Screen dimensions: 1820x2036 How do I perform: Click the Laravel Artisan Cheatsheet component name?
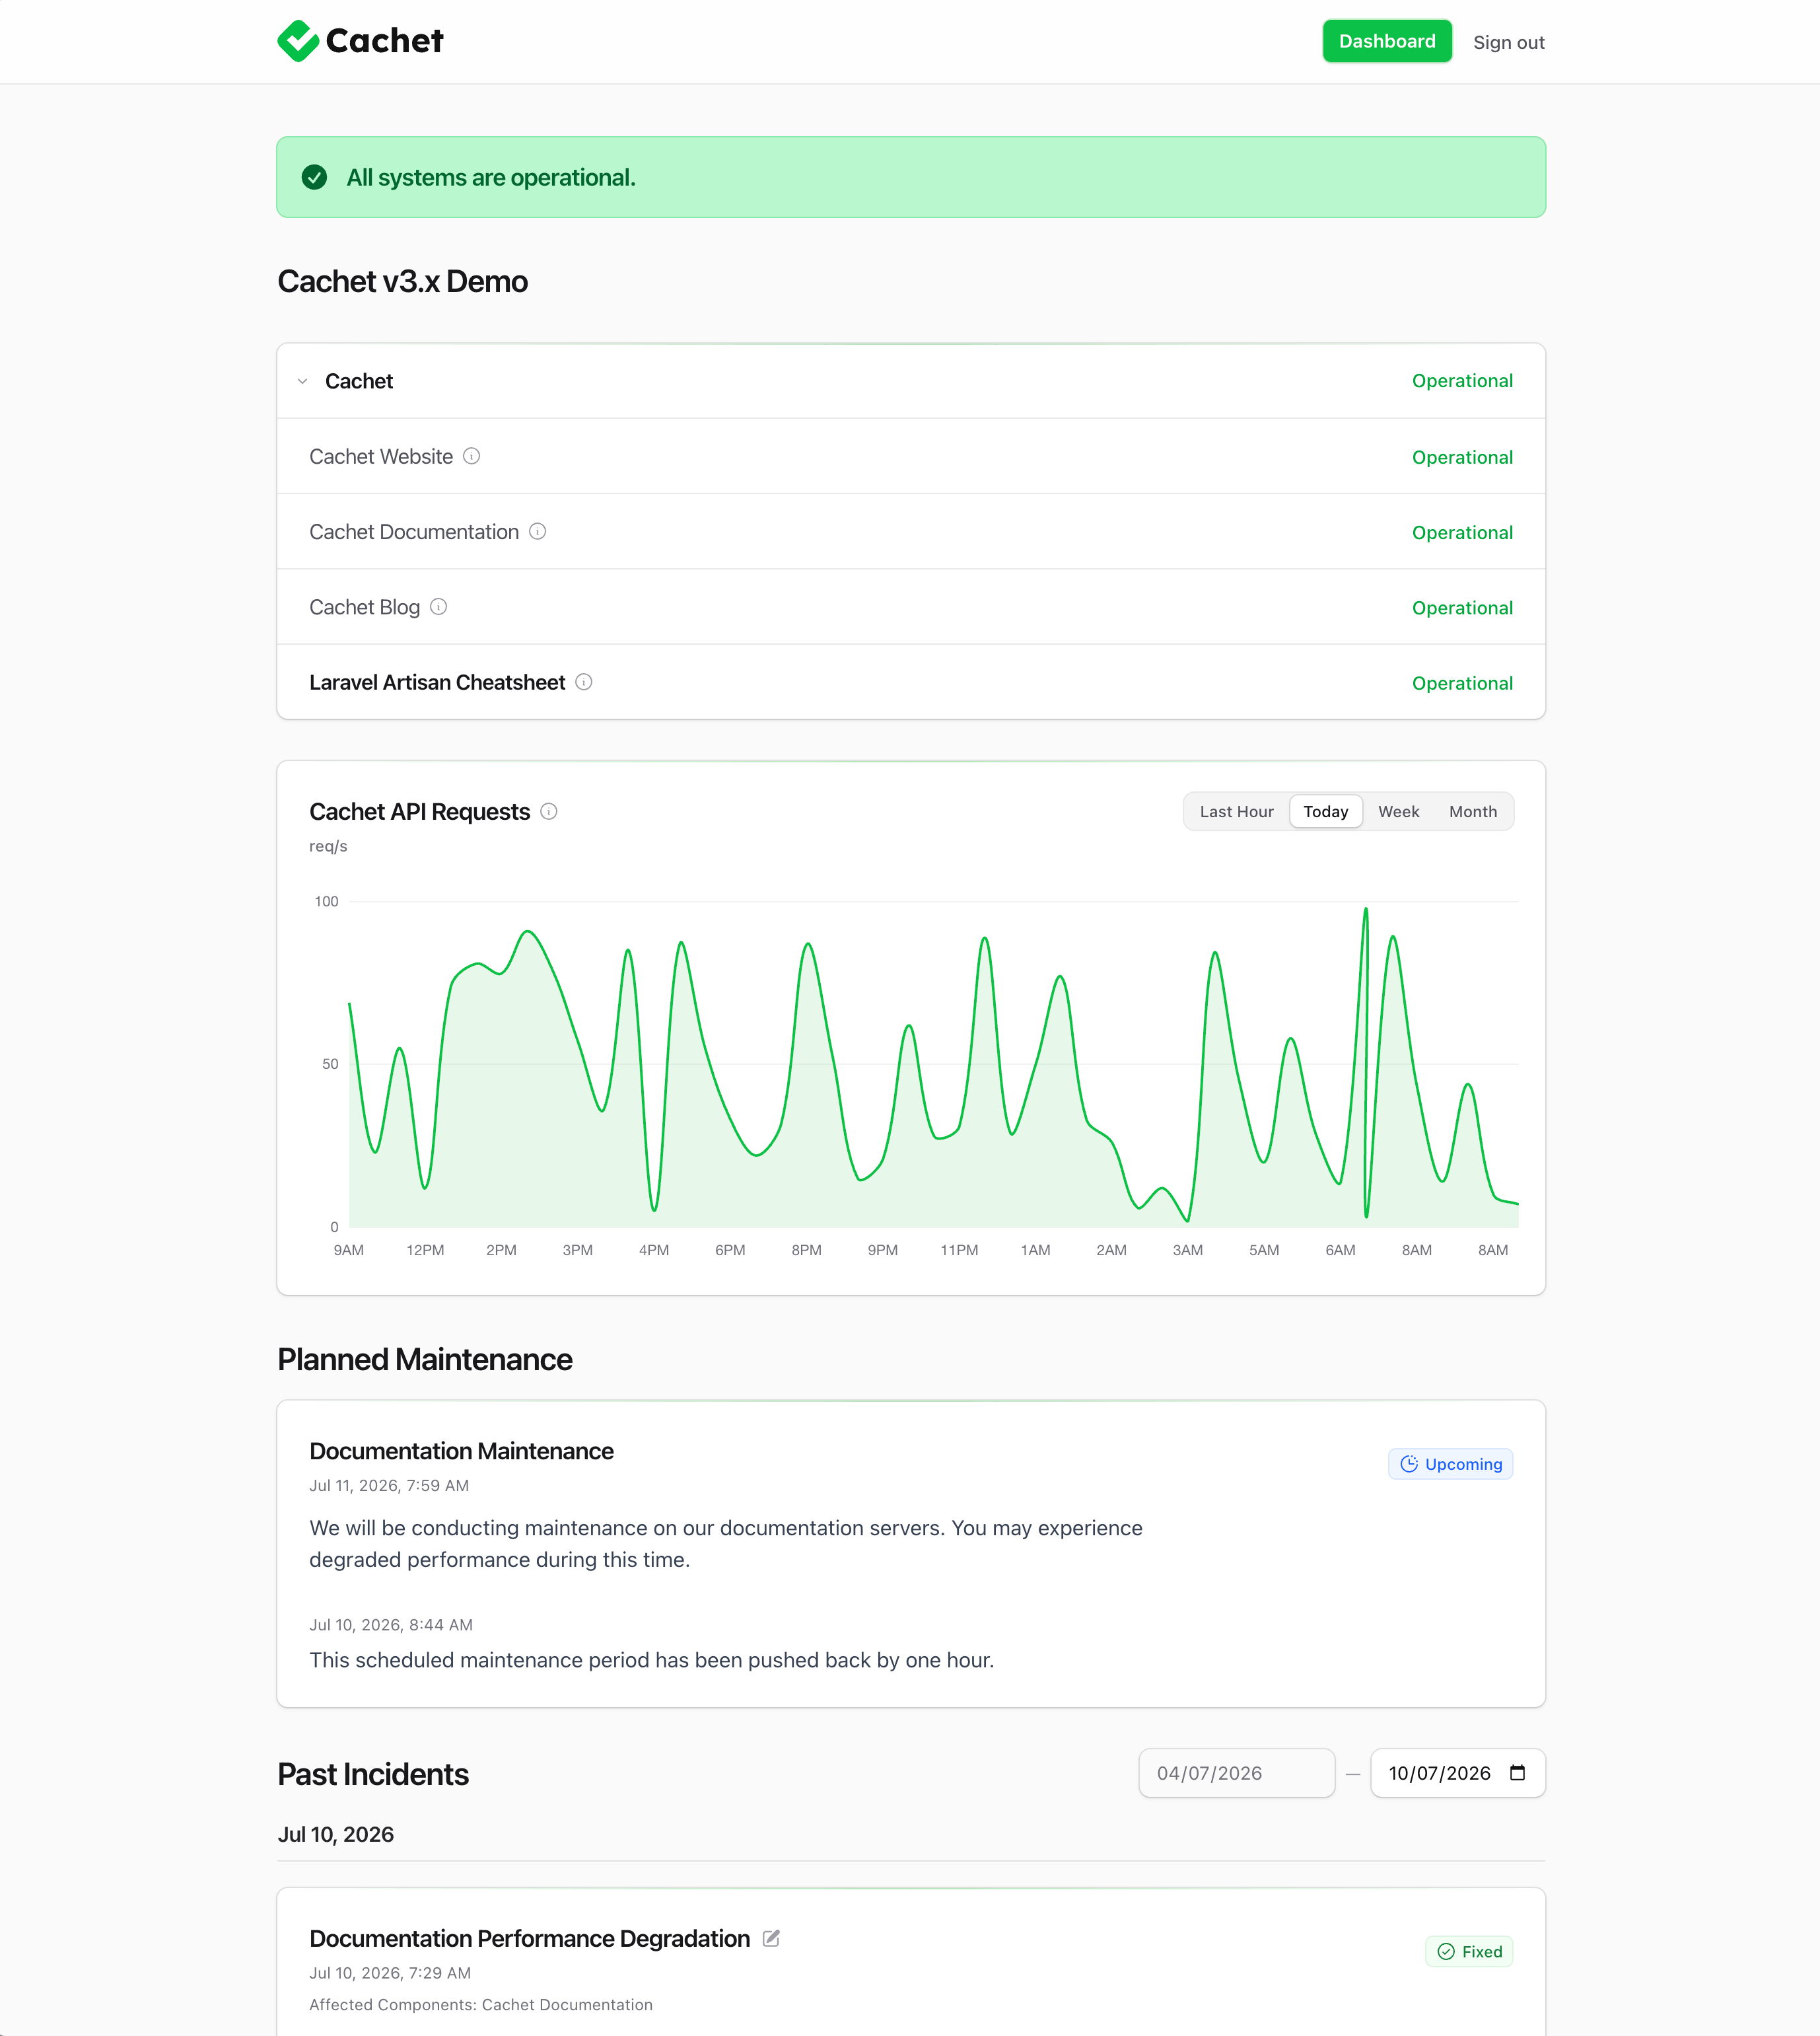tap(437, 681)
